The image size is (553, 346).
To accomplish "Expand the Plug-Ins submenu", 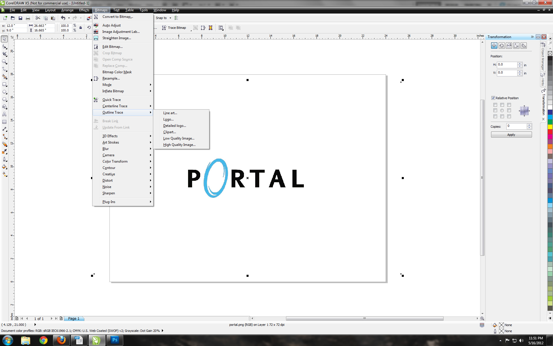I will coord(123,202).
